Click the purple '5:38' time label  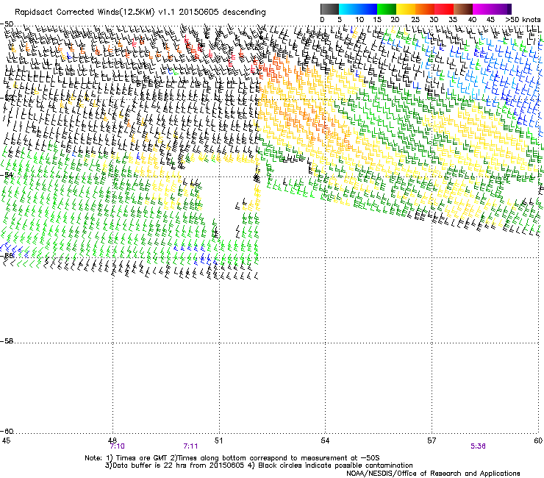point(478,446)
